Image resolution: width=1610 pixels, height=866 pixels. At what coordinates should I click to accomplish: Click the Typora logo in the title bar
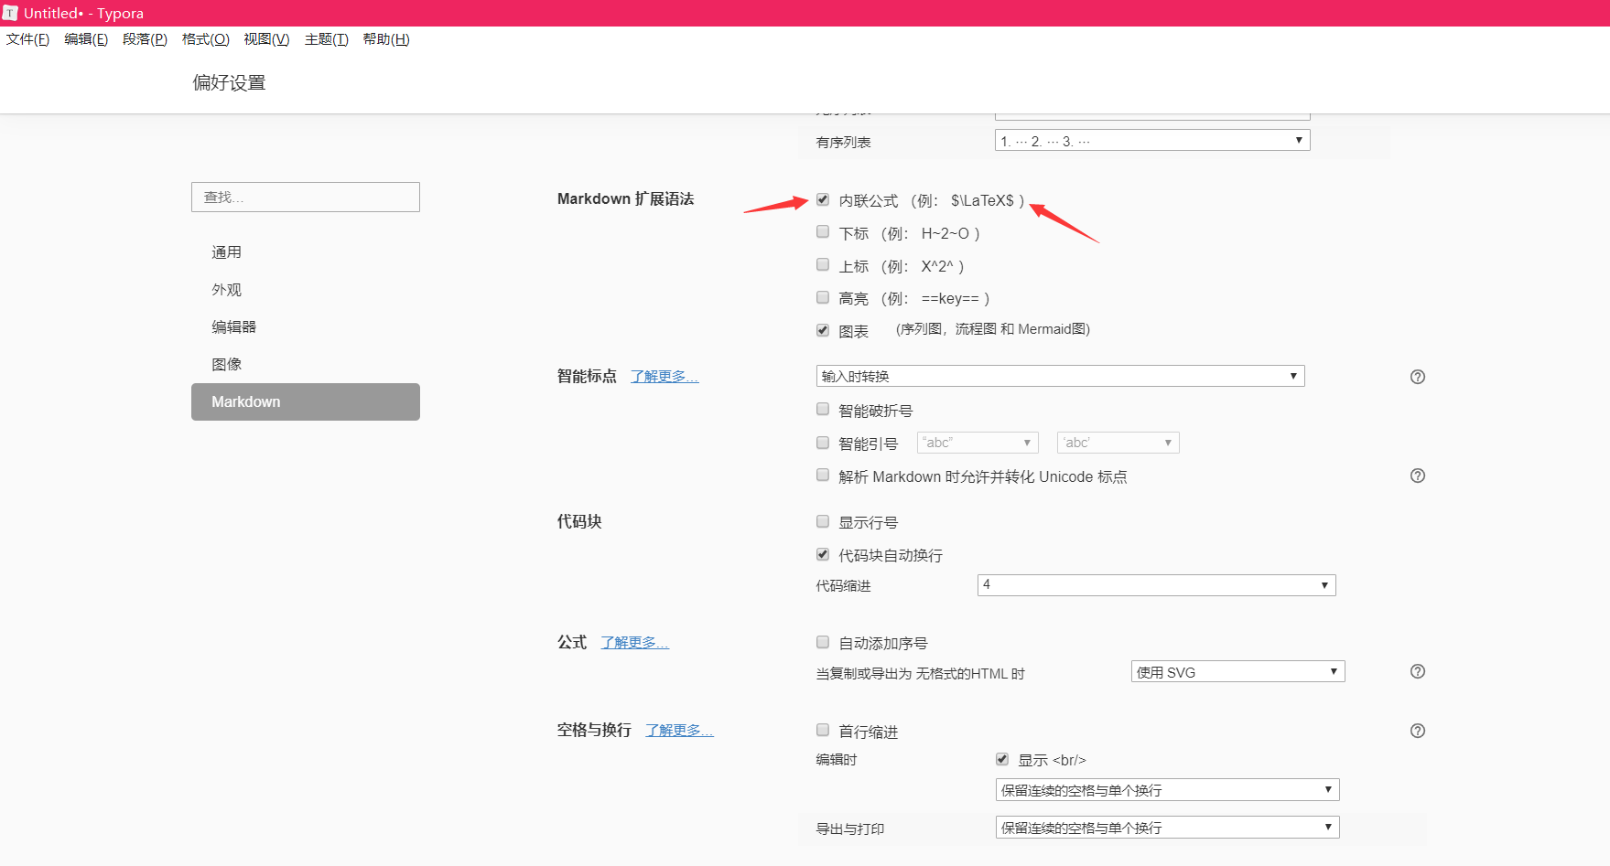click(9, 13)
